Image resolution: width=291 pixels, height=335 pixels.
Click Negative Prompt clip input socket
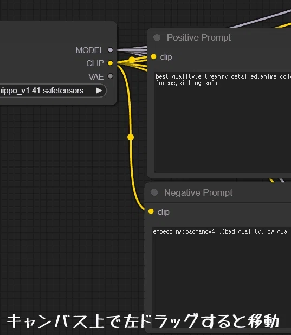point(151,211)
